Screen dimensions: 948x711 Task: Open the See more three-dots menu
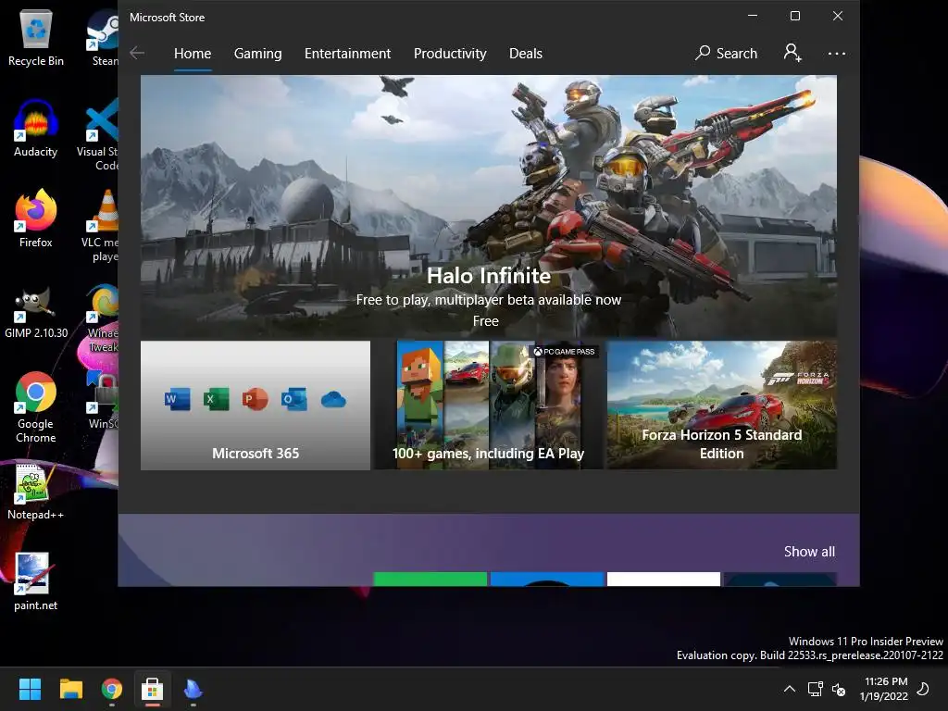coord(837,54)
